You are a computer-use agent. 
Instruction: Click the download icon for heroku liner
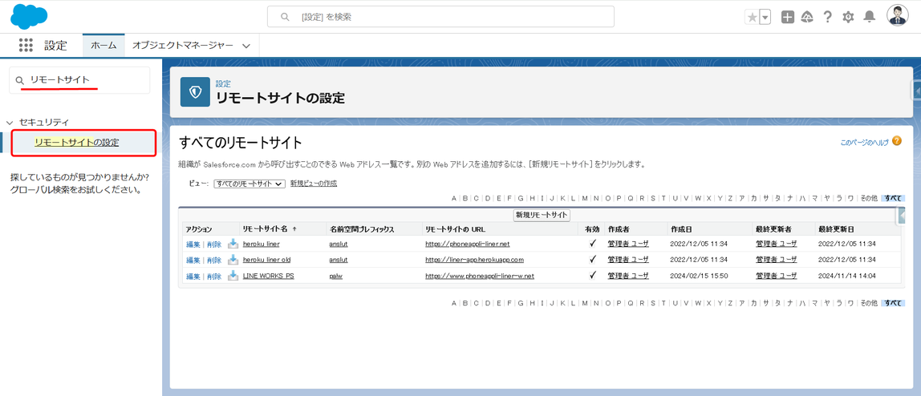233,244
